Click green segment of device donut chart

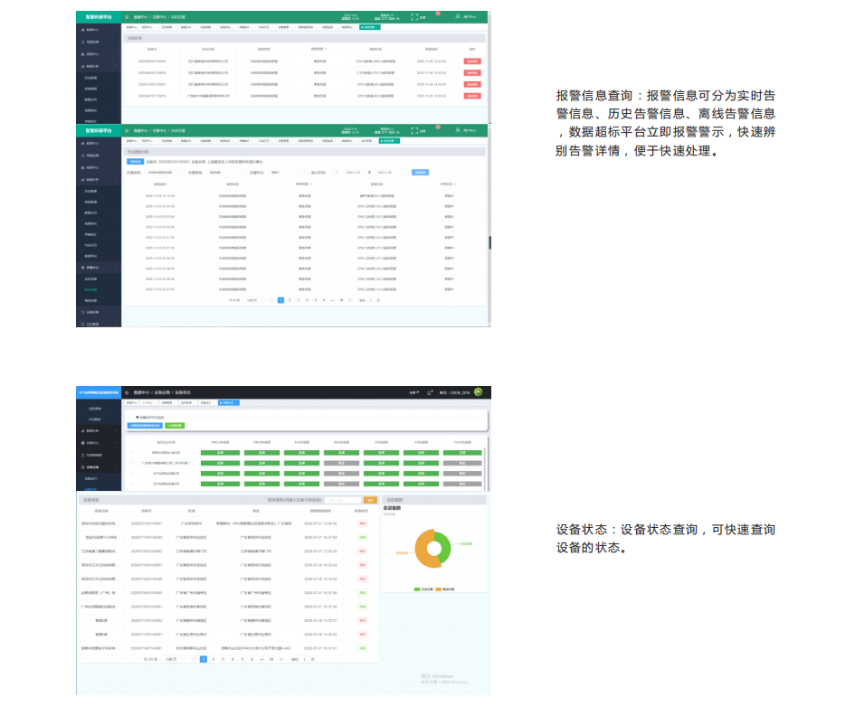[x=444, y=547]
